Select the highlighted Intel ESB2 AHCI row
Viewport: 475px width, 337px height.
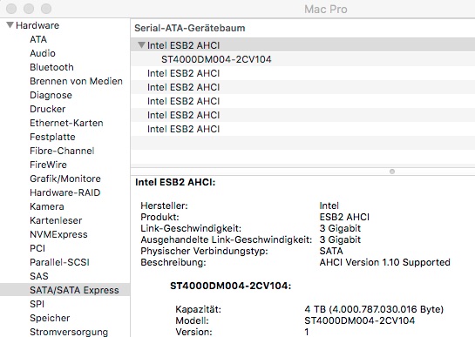pos(303,45)
